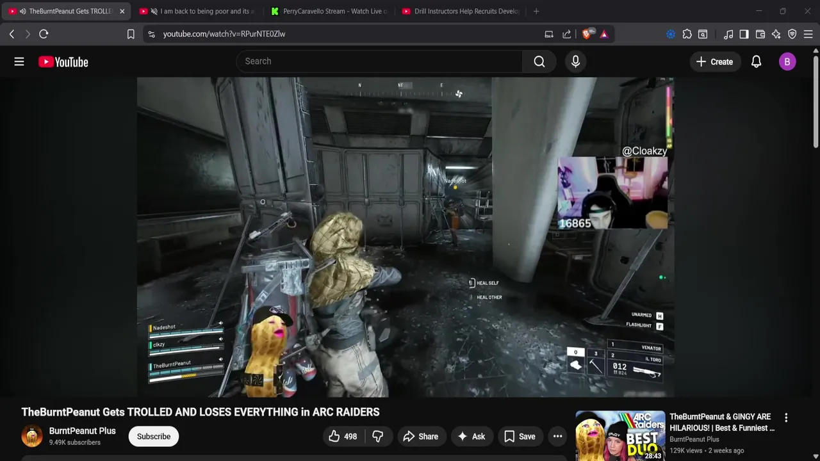Share this page from address bar

coord(567,34)
